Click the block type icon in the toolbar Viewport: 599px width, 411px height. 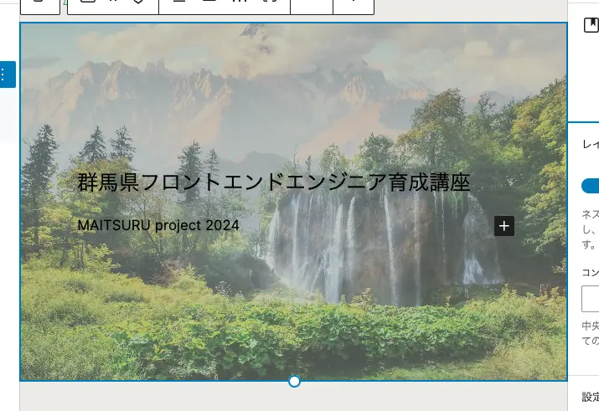86,3
